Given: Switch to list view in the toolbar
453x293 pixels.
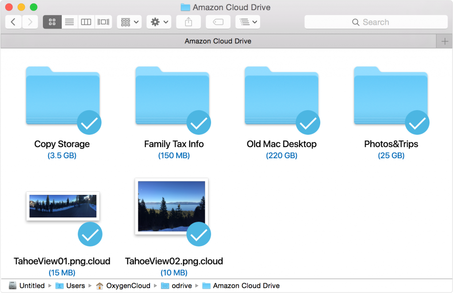Looking at the screenshot, I should click(69, 22).
